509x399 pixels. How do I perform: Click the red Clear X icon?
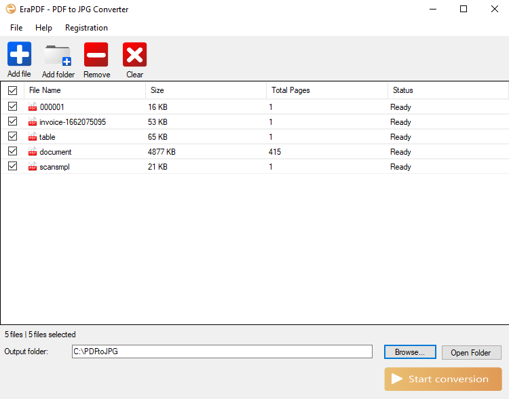click(x=135, y=54)
